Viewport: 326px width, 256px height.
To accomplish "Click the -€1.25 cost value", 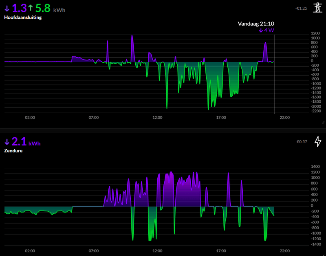I will (x=301, y=8).
